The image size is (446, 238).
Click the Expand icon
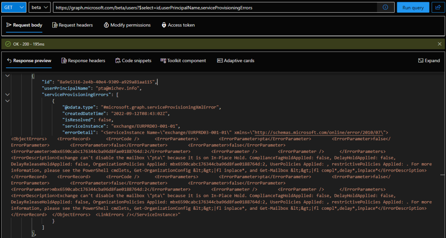click(x=421, y=61)
